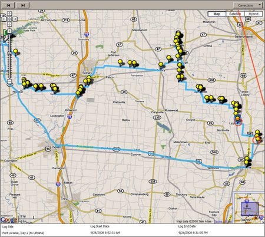Pan the map down arrow
Image resolution: width=265 pixels, height=237 pixels.
[9, 24]
